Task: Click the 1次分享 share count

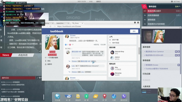Action: 103,45
